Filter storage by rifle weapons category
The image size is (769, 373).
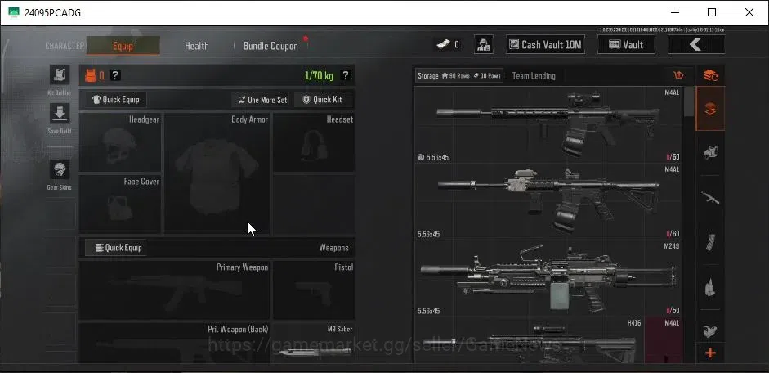click(x=711, y=197)
